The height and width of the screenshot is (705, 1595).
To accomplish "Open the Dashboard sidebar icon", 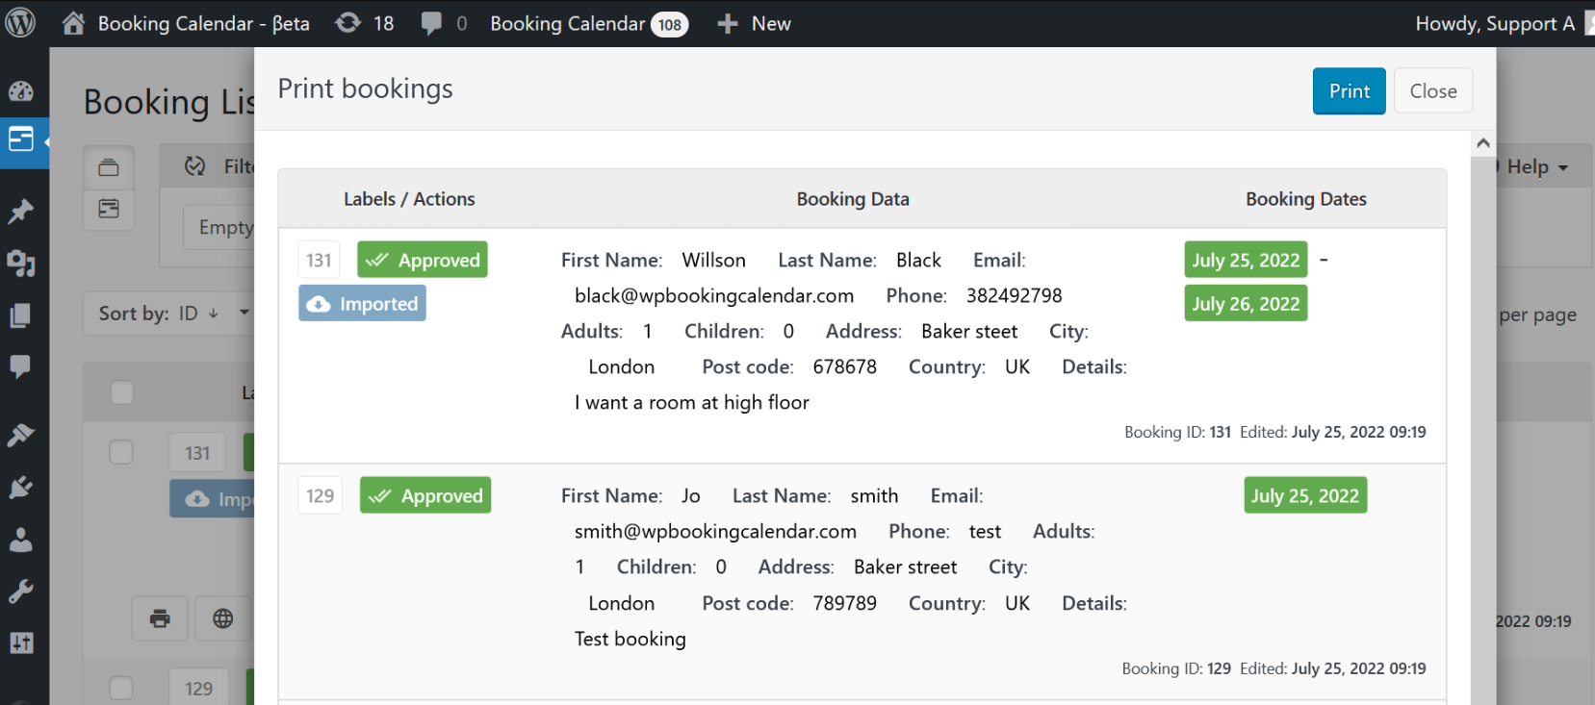I will tap(20, 91).
